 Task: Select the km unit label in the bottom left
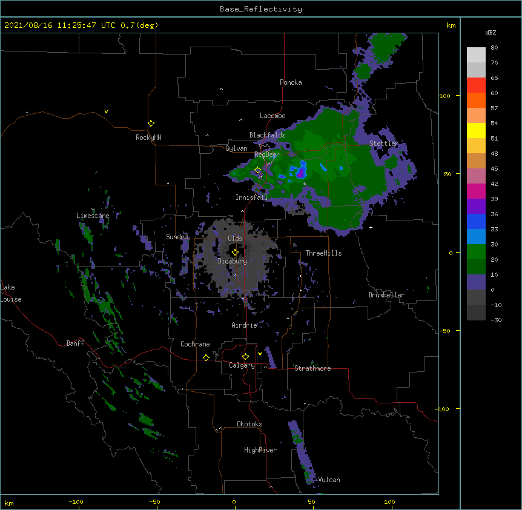(x=9, y=503)
